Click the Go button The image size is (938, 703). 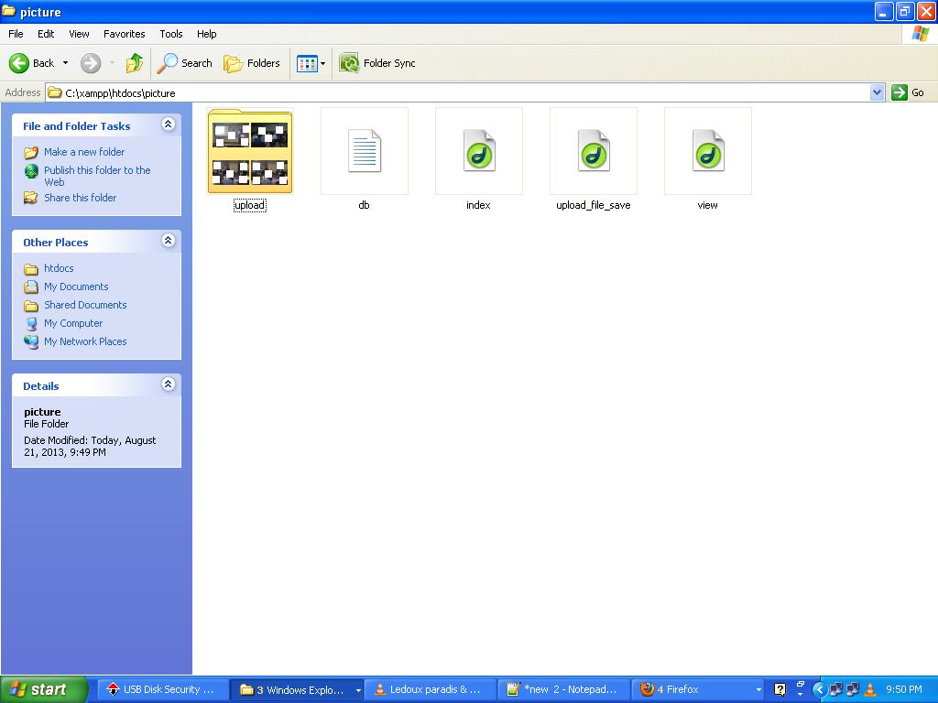point(909,92)
